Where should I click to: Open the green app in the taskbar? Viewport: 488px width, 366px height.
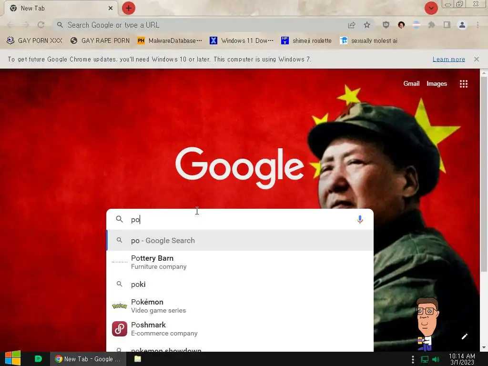pos(38,359)
